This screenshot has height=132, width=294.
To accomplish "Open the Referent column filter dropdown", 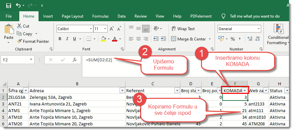I will point(177,91).
